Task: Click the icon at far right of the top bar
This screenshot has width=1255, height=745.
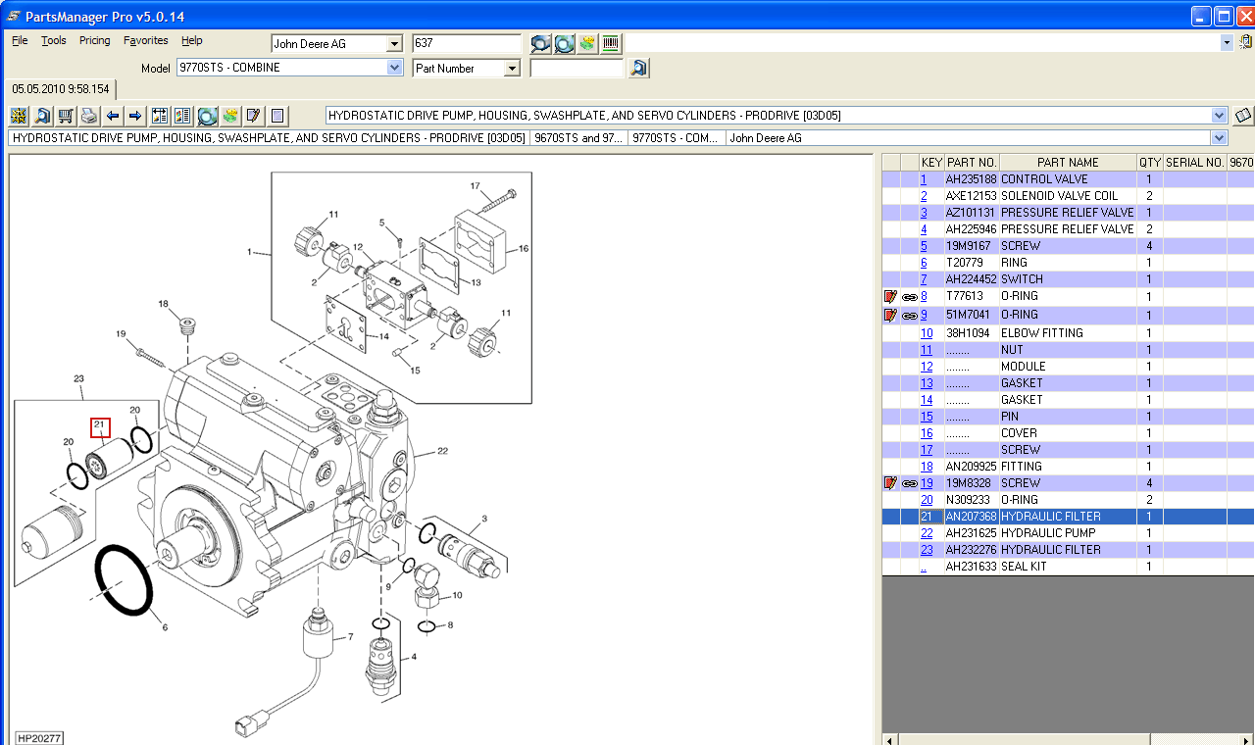Action: coord(1246,42)
